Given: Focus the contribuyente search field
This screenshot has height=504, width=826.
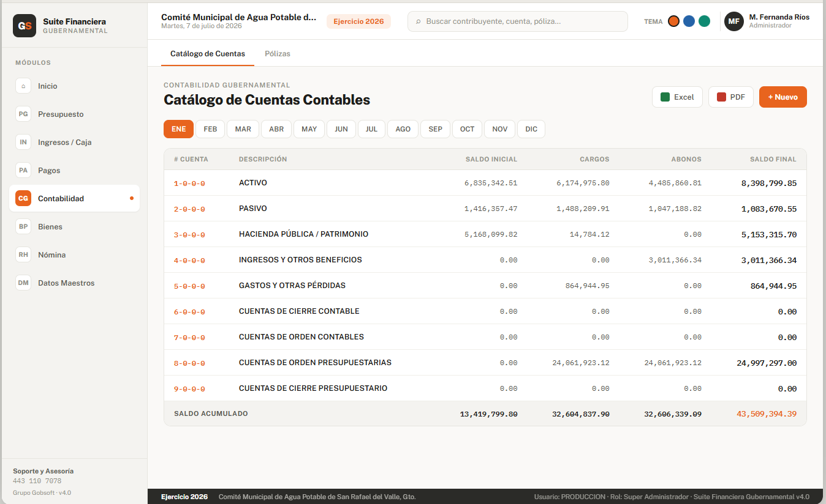Looking at the screenshot, I should 518,21.
